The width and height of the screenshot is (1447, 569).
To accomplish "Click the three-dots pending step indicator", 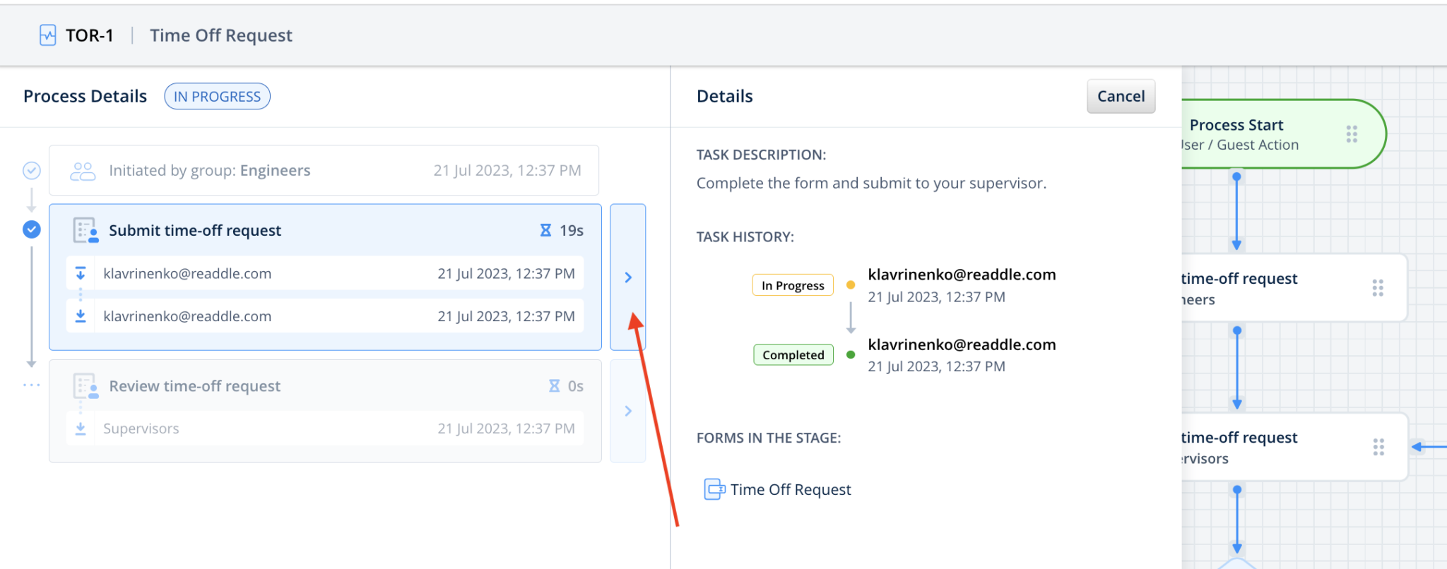I will point(32,385).
